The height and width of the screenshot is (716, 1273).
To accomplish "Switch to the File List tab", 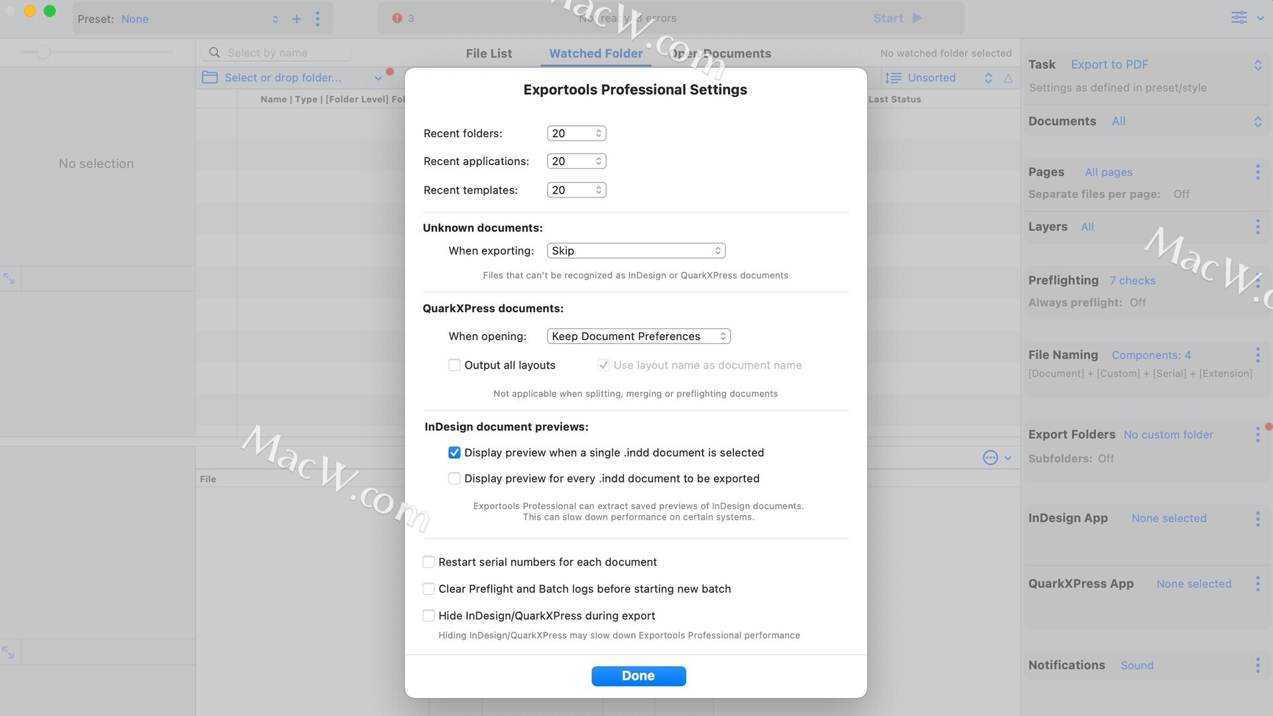I will point(489,53).
